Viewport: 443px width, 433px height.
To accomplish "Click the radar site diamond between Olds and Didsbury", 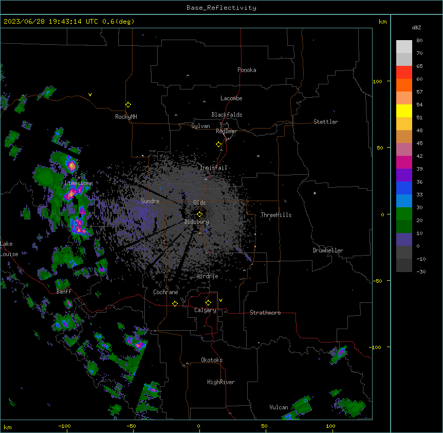I will 200,214.
